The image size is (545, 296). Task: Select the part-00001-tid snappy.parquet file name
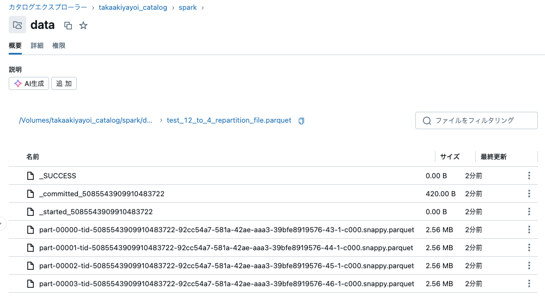click(226, 247)
